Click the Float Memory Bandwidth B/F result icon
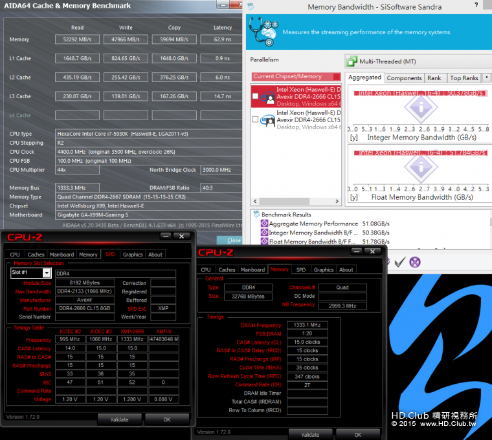Viewport: 492px width, 440px height. pyautogui.click(x=264, y=241)
